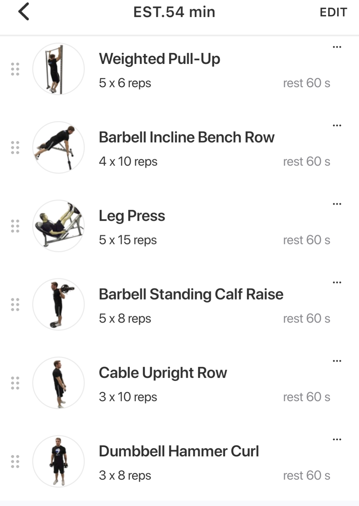
Task: Select the Cable Upright Row exercise title
Action: [163, 373]
